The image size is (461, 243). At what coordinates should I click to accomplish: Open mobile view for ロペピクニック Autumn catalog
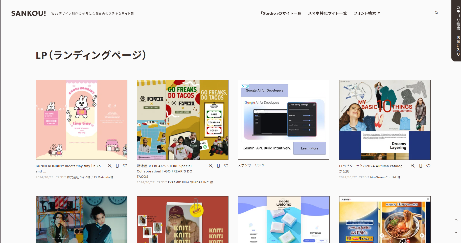421,166
